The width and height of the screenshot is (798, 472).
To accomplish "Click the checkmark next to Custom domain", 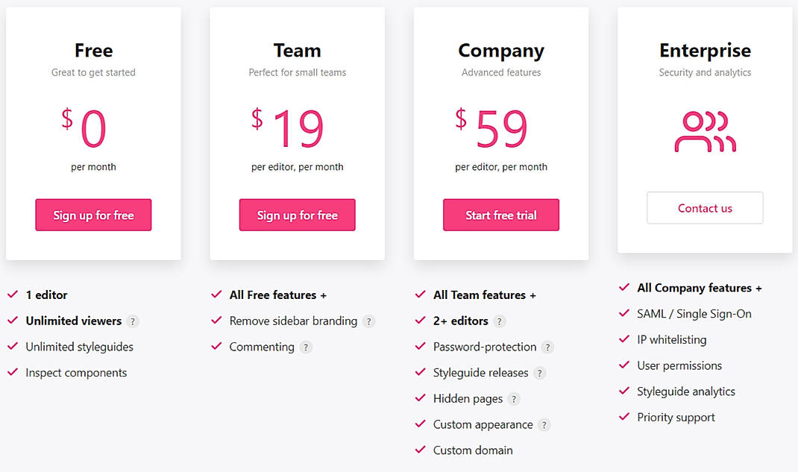I will (x=421, y=450).
